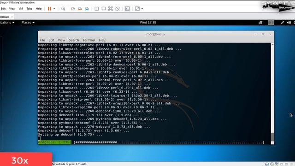Screen dimensions: 295x166
Task: Click the Send Ctrl+Alt+Del toolbar icon
Action: click(63, 9)
